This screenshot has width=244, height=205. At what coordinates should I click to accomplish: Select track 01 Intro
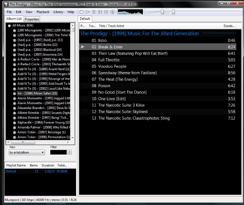158,41
